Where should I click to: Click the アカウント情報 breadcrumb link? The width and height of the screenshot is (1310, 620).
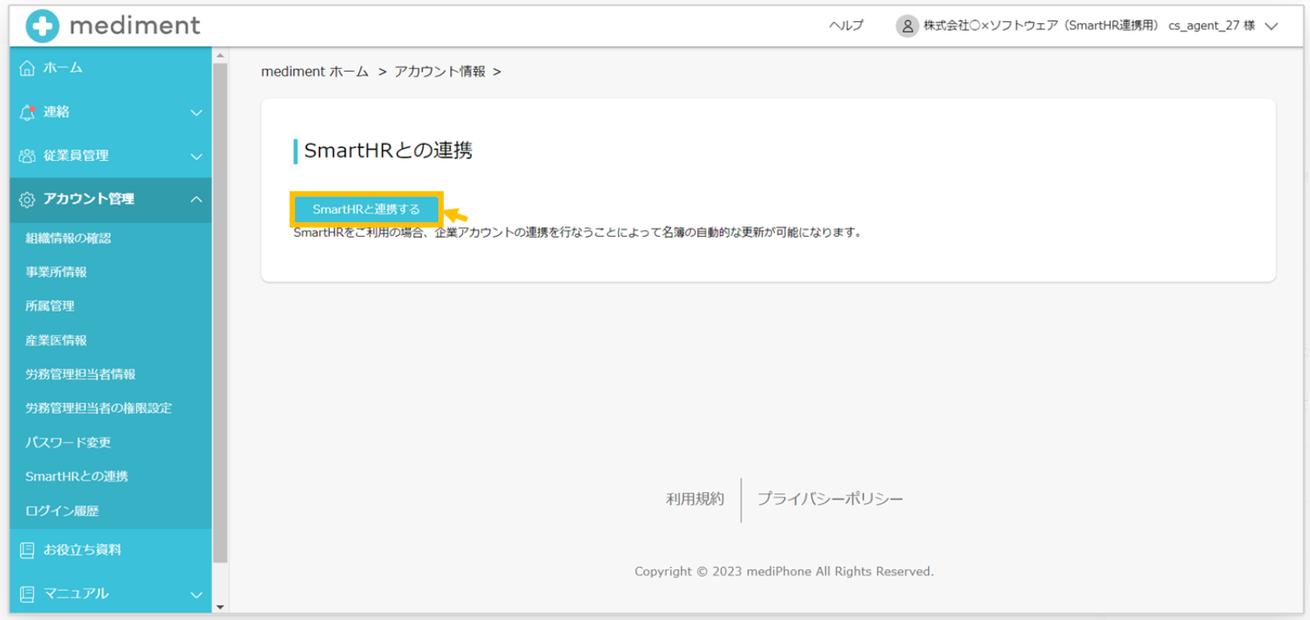[x=440, y=72]
